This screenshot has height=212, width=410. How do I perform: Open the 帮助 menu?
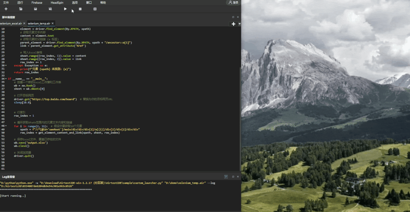(103, 3)
